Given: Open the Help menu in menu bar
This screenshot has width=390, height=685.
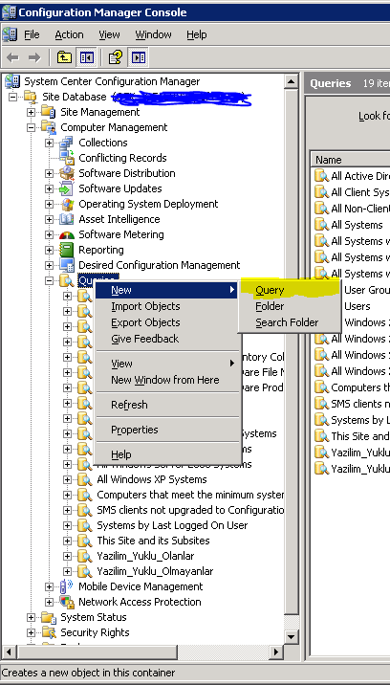Looking at the screenshot, I should (x=197, y=34).
